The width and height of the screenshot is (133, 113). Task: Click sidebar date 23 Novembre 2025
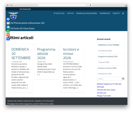[x=105, y=74]
